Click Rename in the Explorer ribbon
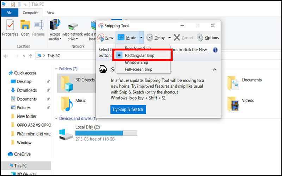282x176 pixels. point(38,28)
